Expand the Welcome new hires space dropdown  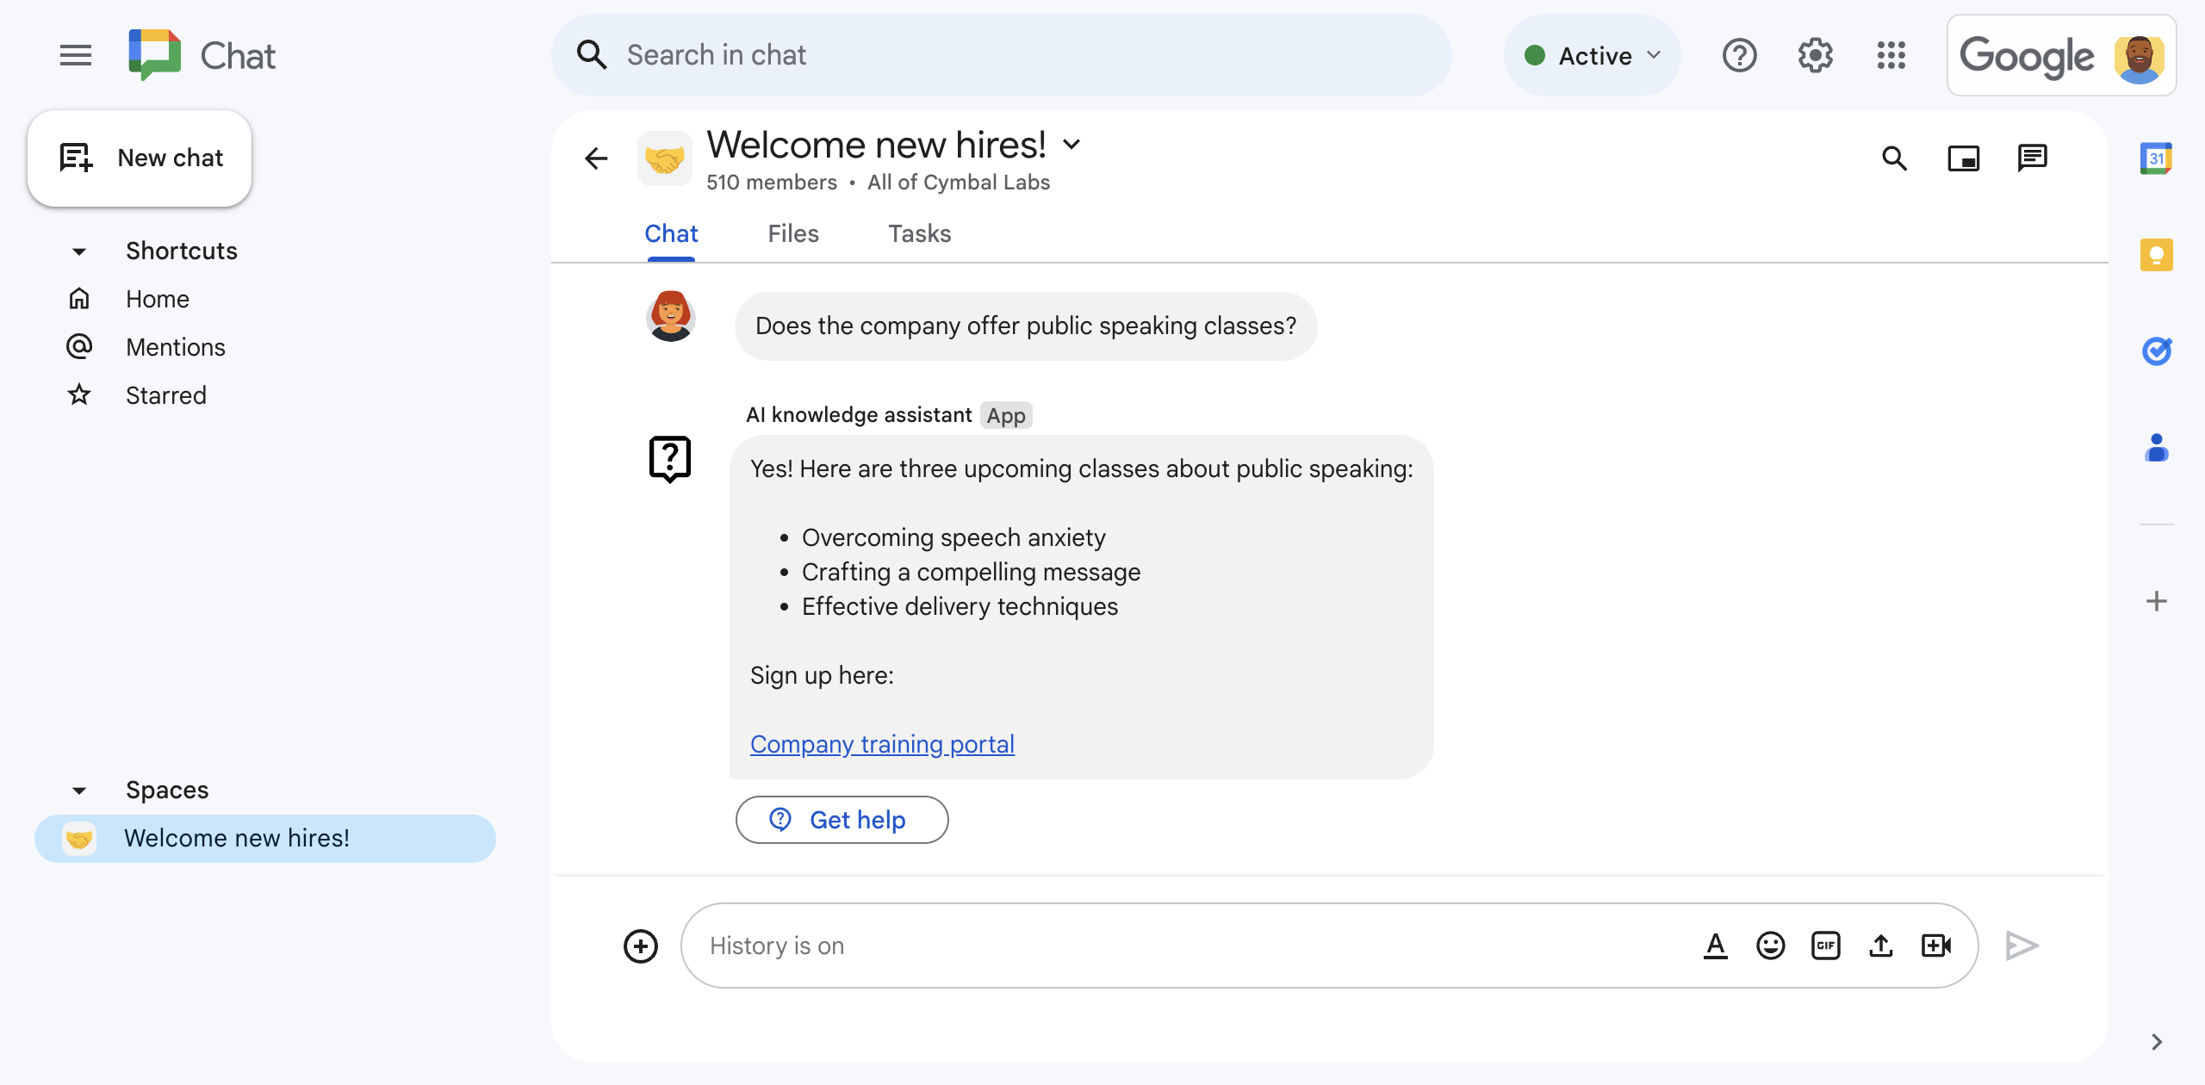pos(1076,142)
